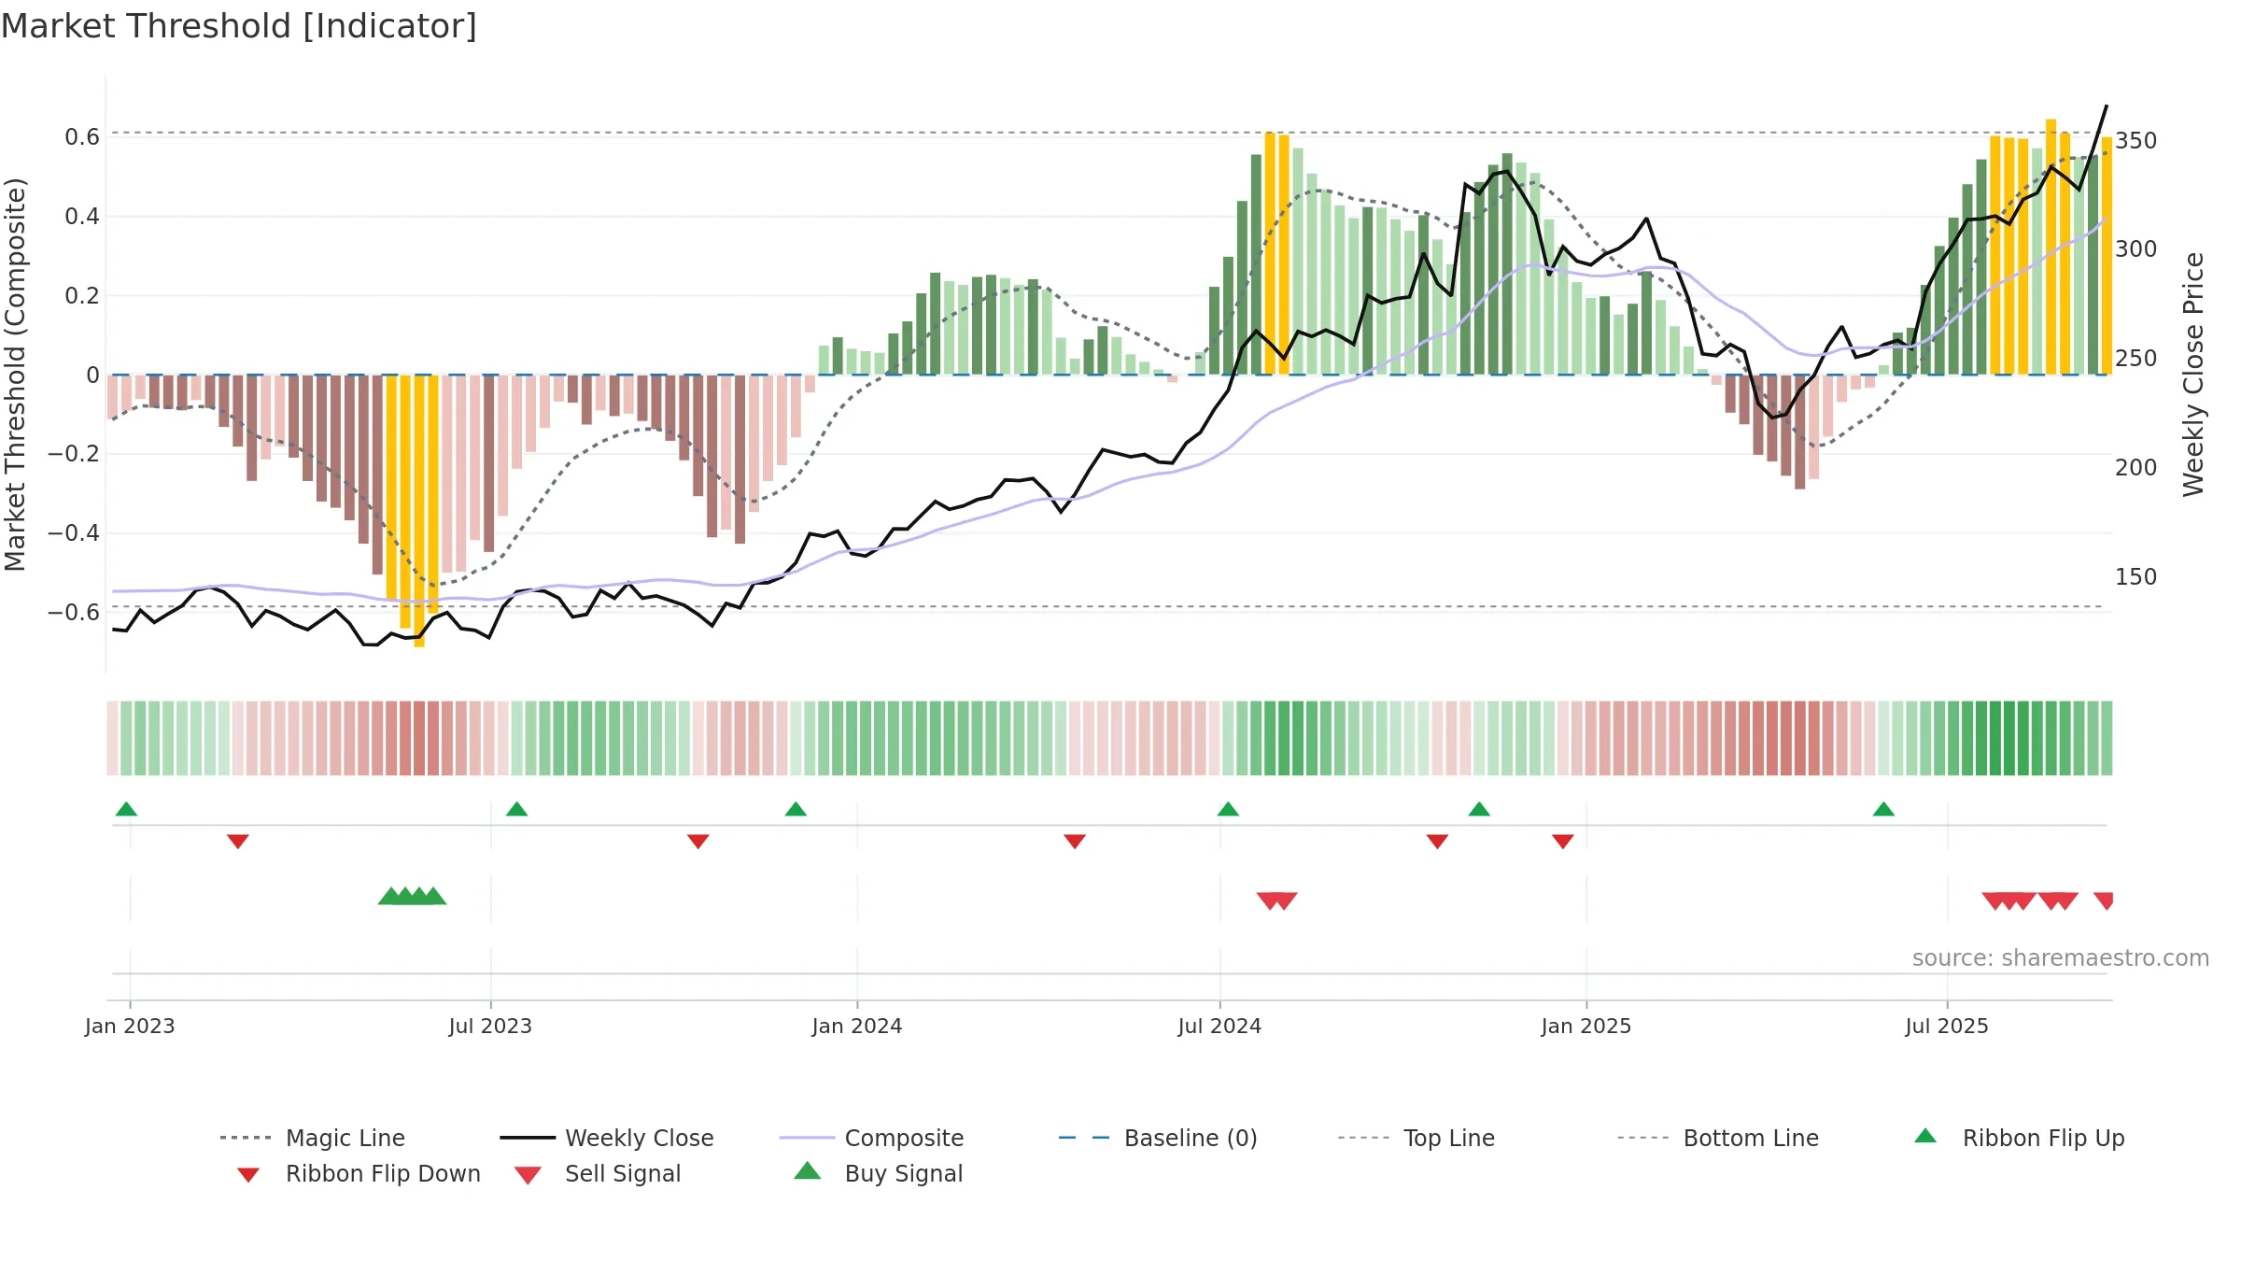Screen dimensions: 2241x1261
Task: Click the 350 price axis tick label
Action: coord(2136,141)
